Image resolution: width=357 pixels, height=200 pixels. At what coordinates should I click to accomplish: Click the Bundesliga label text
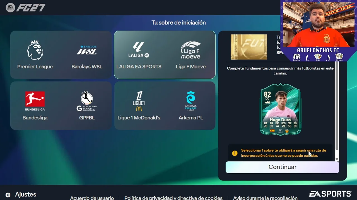[x=35, y=118]
